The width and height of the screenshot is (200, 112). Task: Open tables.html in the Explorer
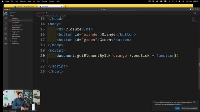[15, 43]
